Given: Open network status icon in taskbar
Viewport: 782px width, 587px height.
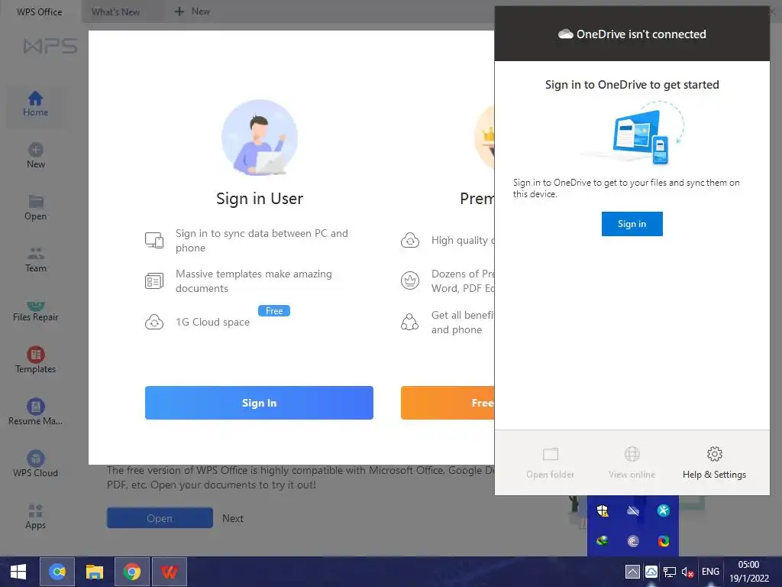Looking at the screenshot, I should tap(669, 572).
